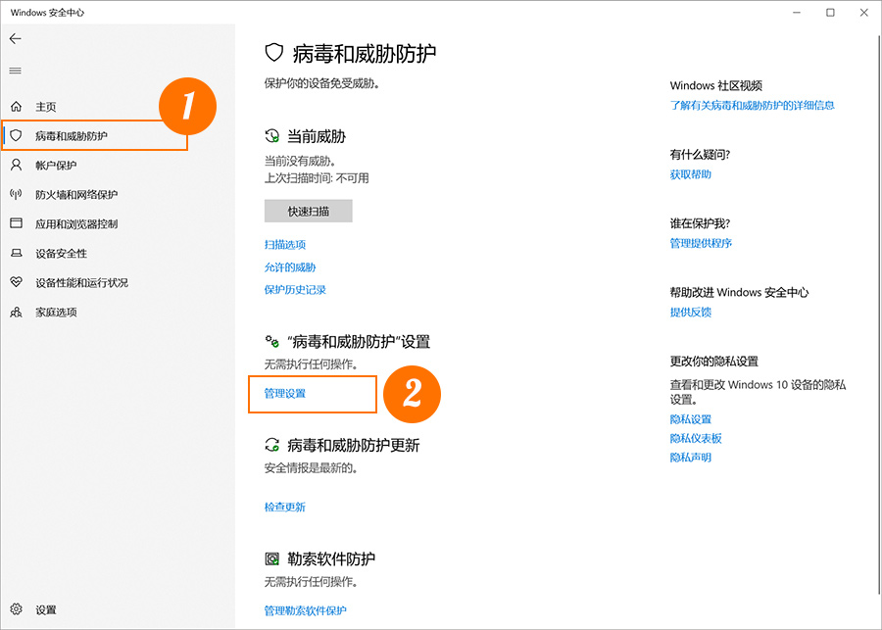
Task: Click the text 上次扫描时间: 不可用
Action: (x=317, y=178)
